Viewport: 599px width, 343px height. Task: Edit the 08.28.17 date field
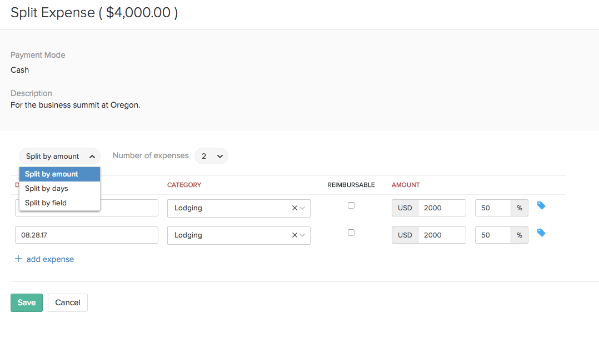[x=87, y=235]
